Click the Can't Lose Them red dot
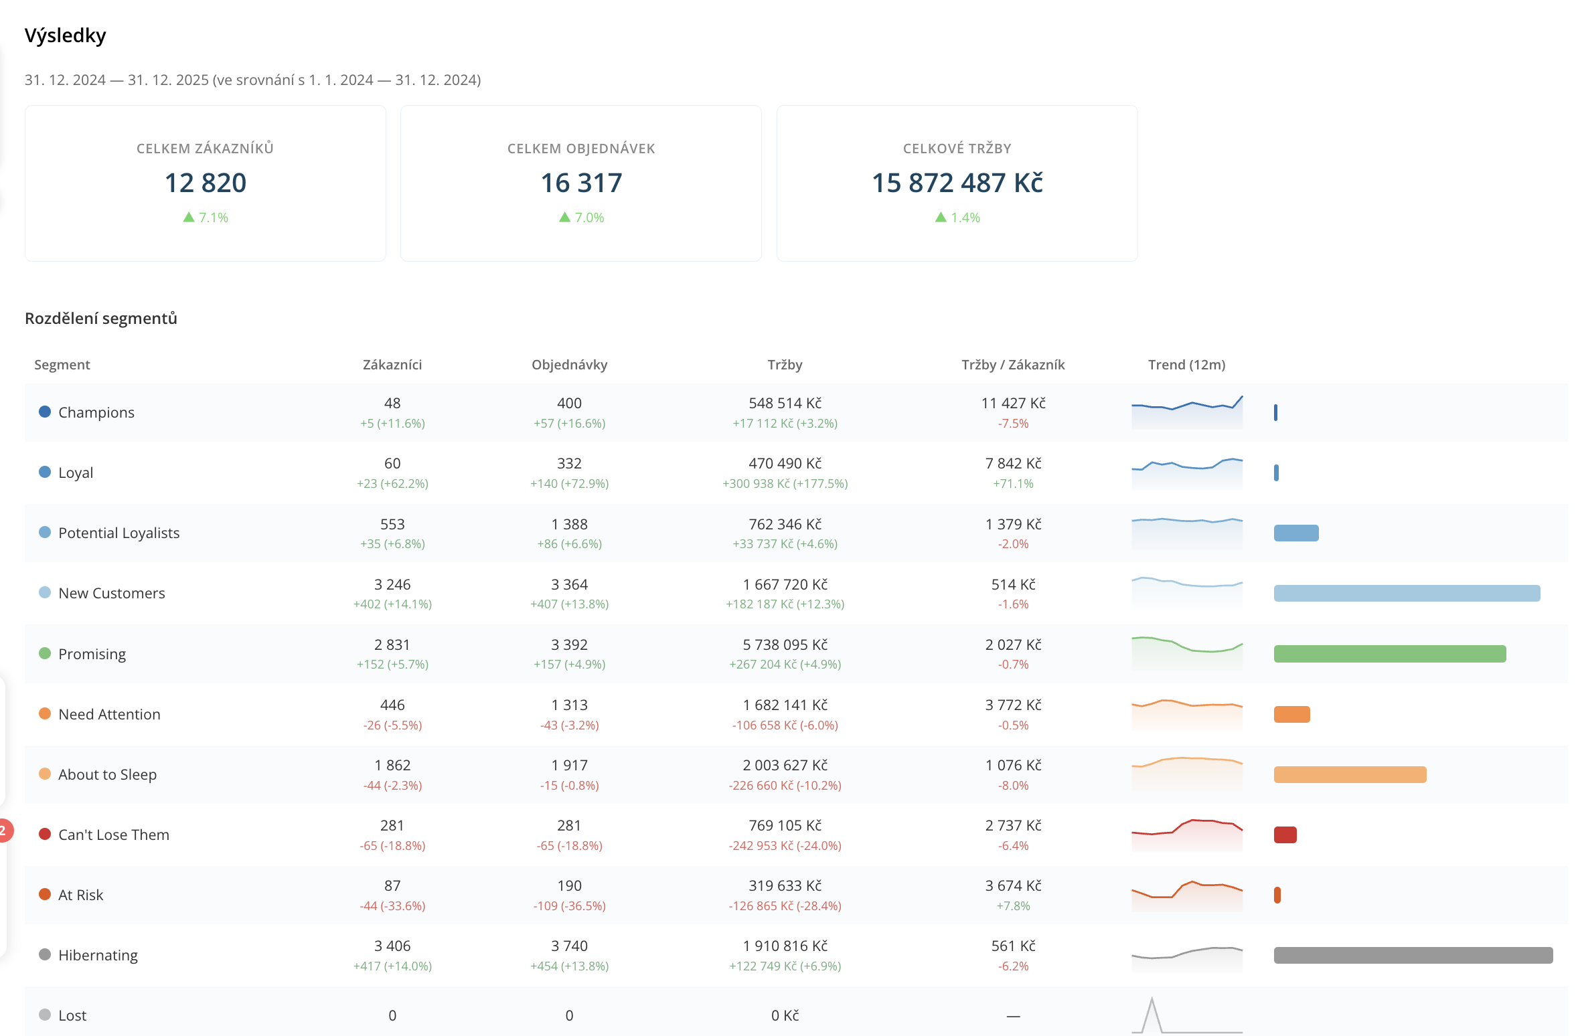Image resolution: width=1576 pixels, height=1036 pixels. 45,834
